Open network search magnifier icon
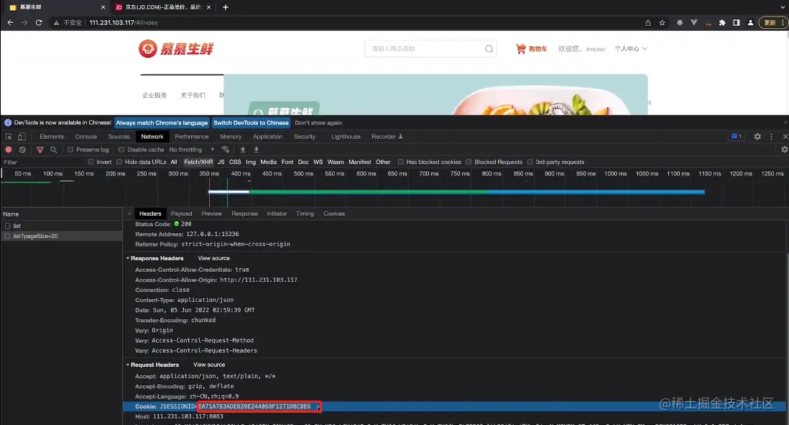Screen dimensions: 789x425 click(53, 150)
